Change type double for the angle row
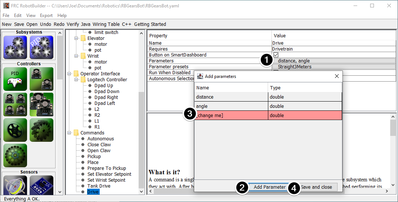This screenshot has height=202, width=398. [x=305, y=106]
